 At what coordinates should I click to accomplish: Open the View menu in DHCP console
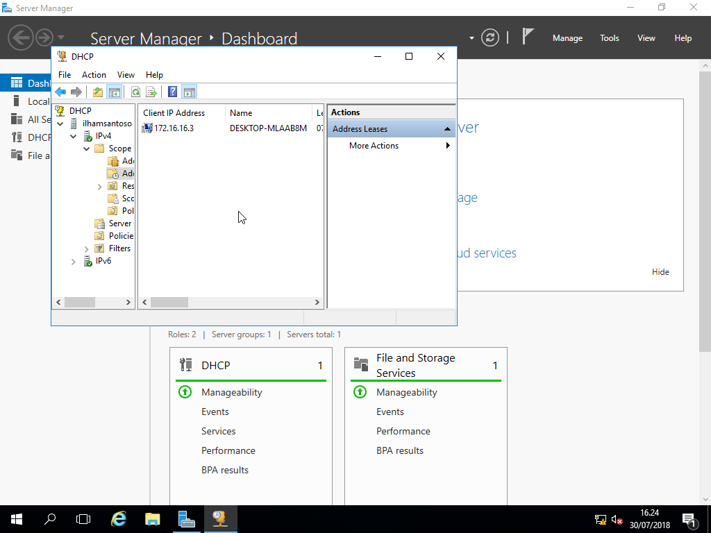[126, 74]
